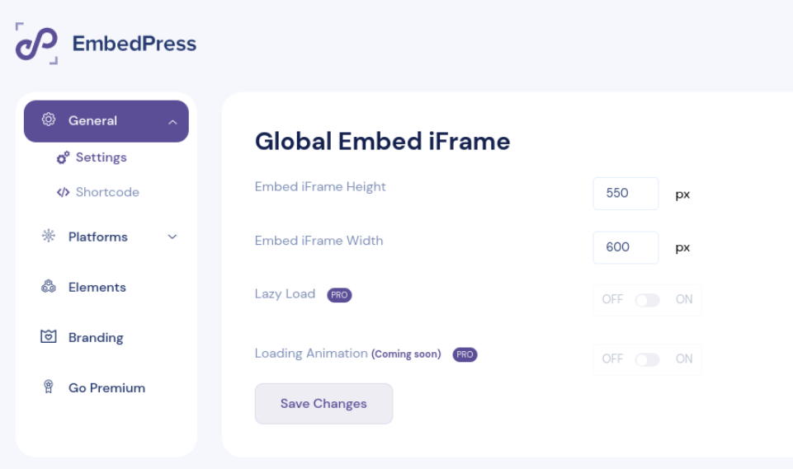The width and height of the screenshot is (793, 469).
Task: Click the Settings cogs icon
Action: (x=63, y=157)
